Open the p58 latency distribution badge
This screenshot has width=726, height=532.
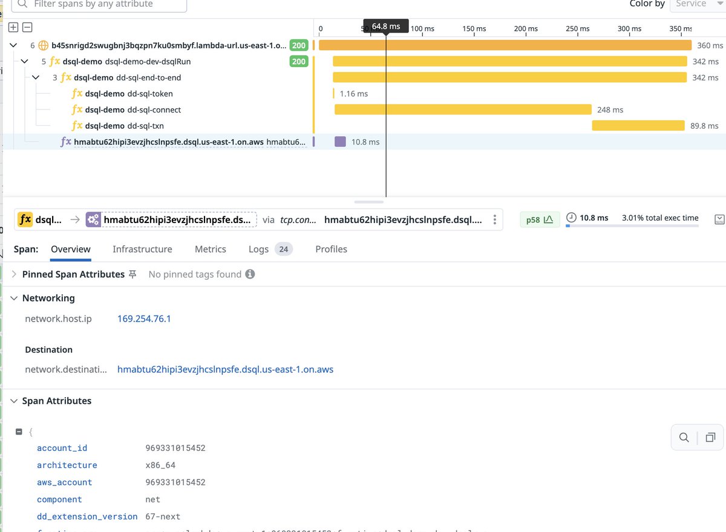pos(539,218)
